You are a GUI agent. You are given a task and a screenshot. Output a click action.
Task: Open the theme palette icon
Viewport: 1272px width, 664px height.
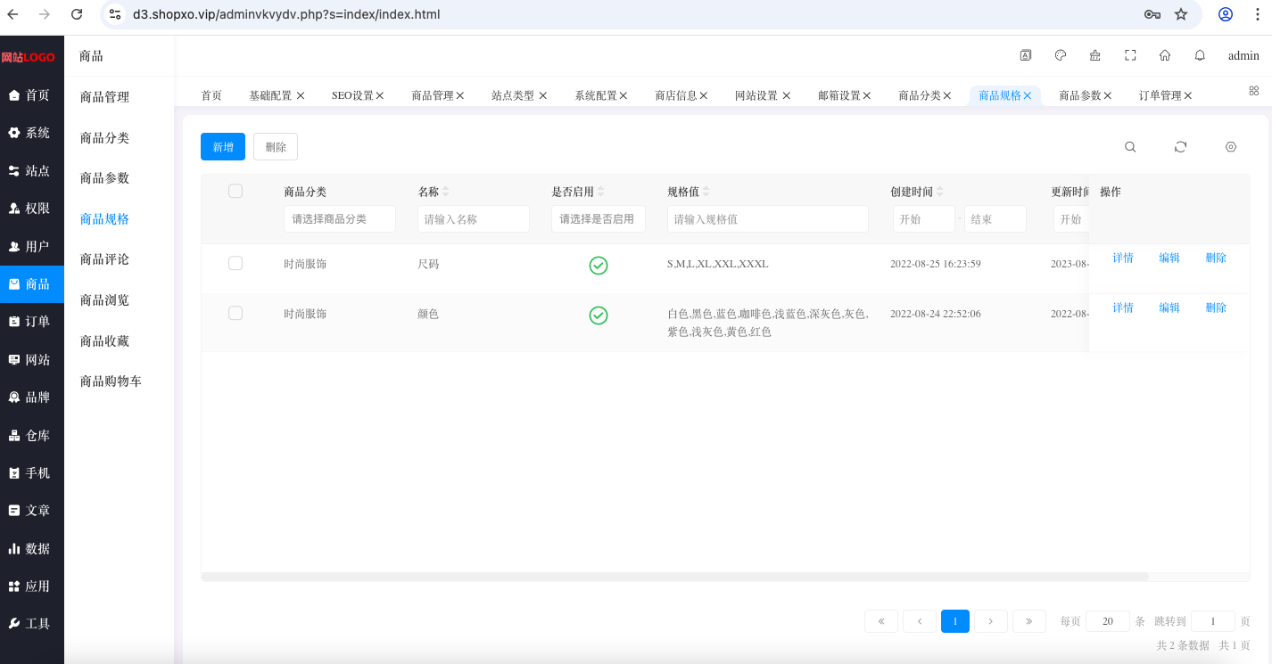[x=1061, y=55]
